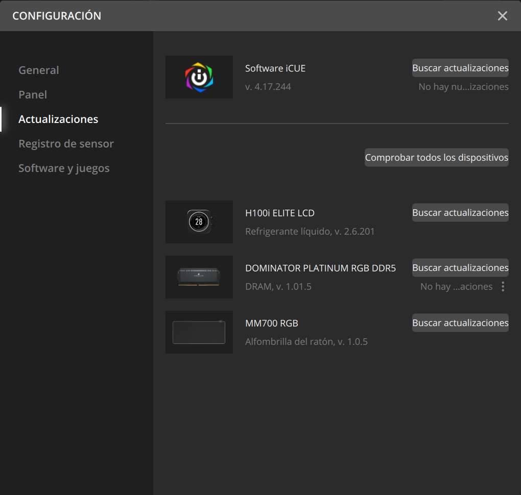Click the 'DRAM, v. 1.01.5' text

click(x=278, y=287)
